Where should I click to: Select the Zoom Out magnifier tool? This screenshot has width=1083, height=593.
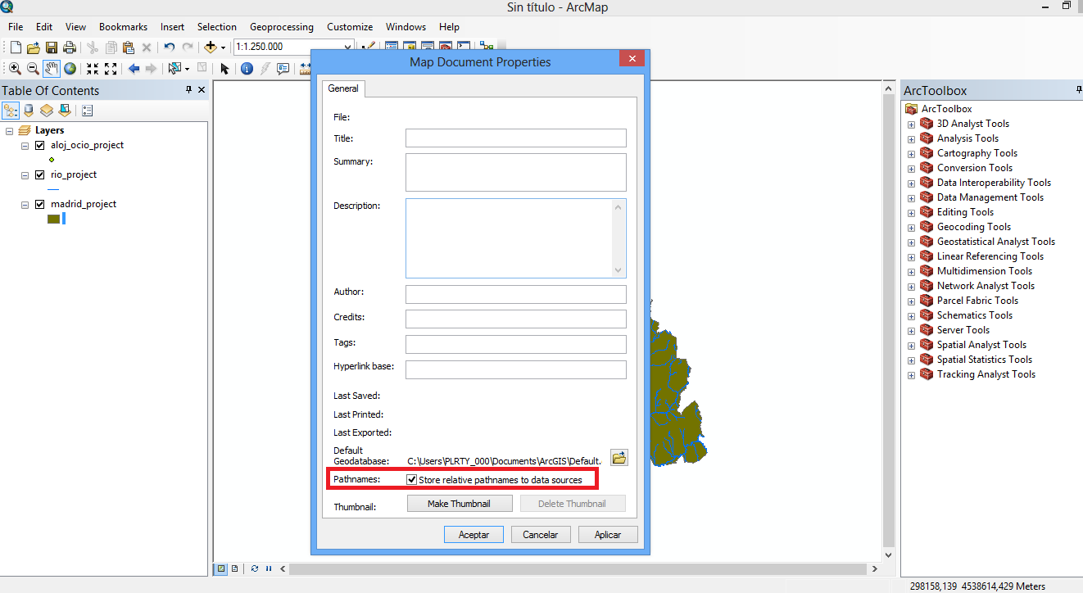[x=33, y=69]
